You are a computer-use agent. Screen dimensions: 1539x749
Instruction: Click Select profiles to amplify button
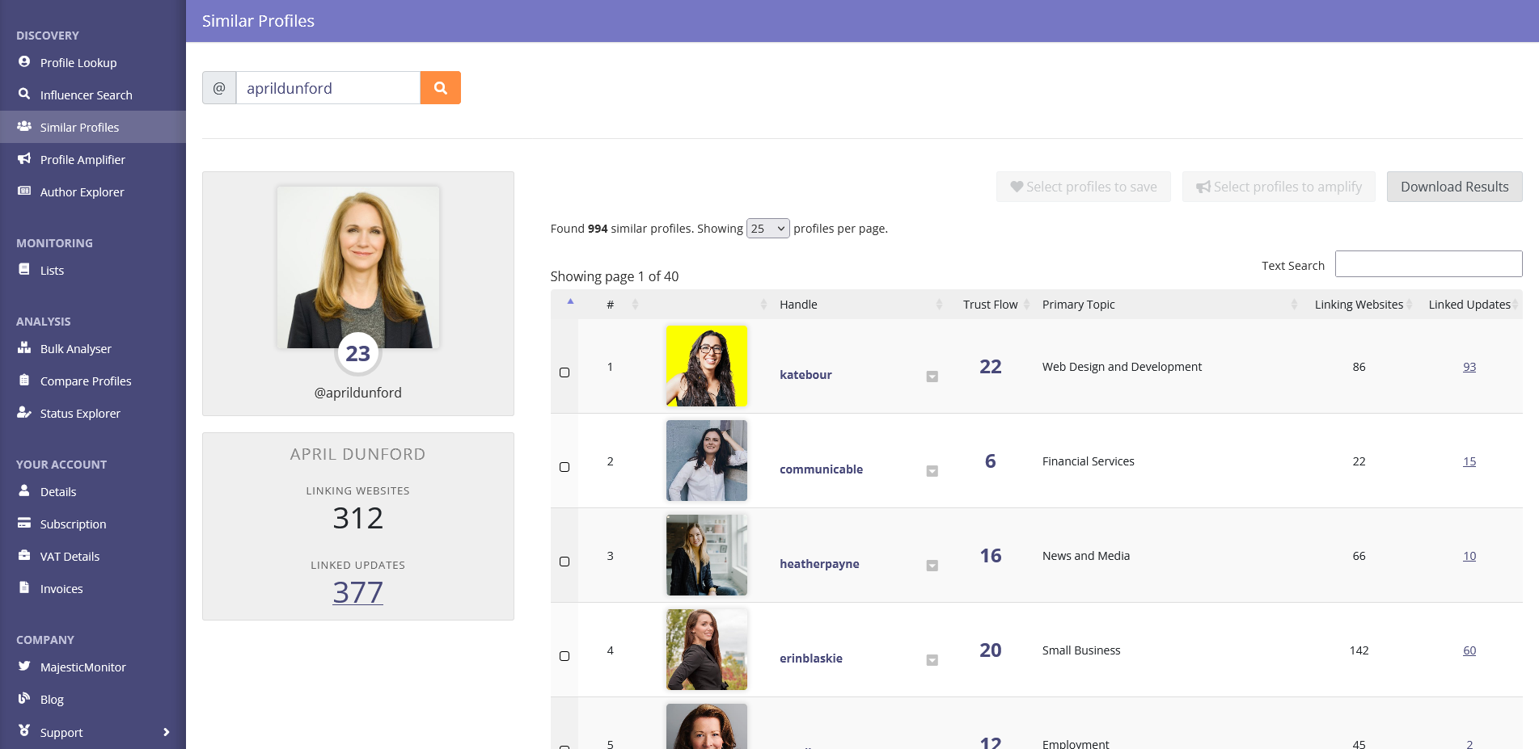tap(1279, 187)
